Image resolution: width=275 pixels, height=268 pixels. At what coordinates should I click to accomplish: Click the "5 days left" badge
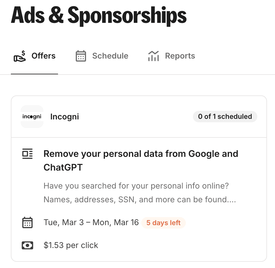pos(164,223)
